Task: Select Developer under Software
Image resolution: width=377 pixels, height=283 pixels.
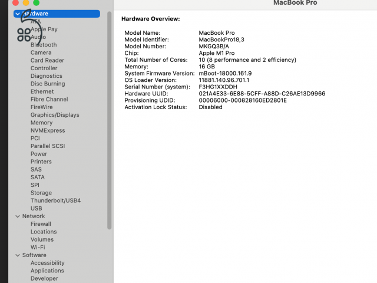Action: click(44, 278)
